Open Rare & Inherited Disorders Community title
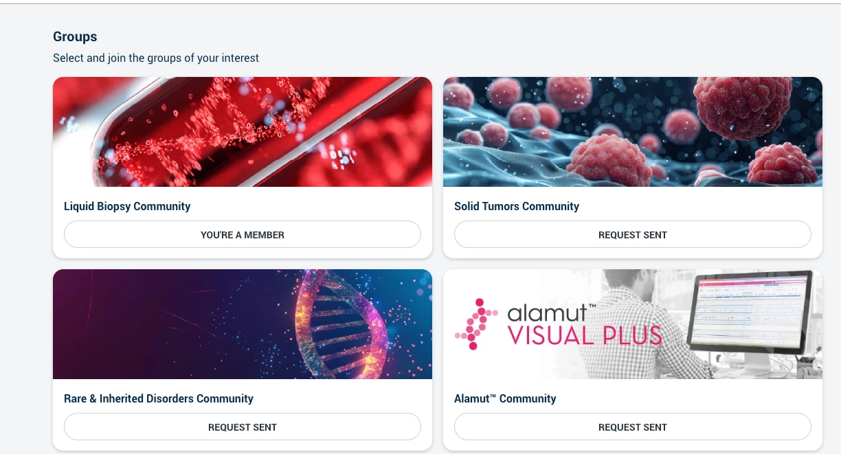This screenshot has height=454, width=841. (x=159, y=398)
